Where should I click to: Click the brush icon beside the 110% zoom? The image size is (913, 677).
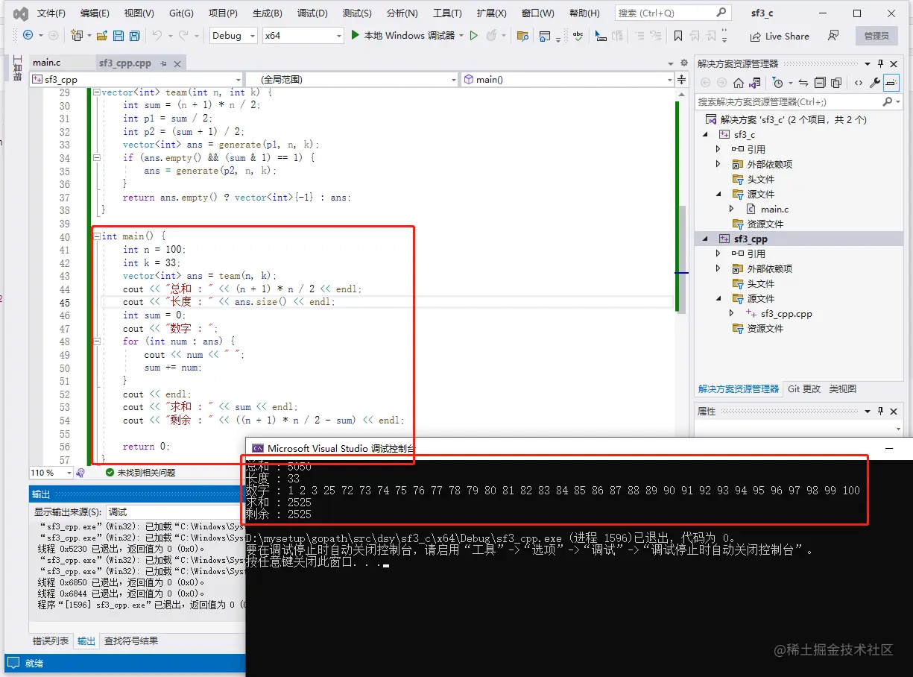[80, 473]
